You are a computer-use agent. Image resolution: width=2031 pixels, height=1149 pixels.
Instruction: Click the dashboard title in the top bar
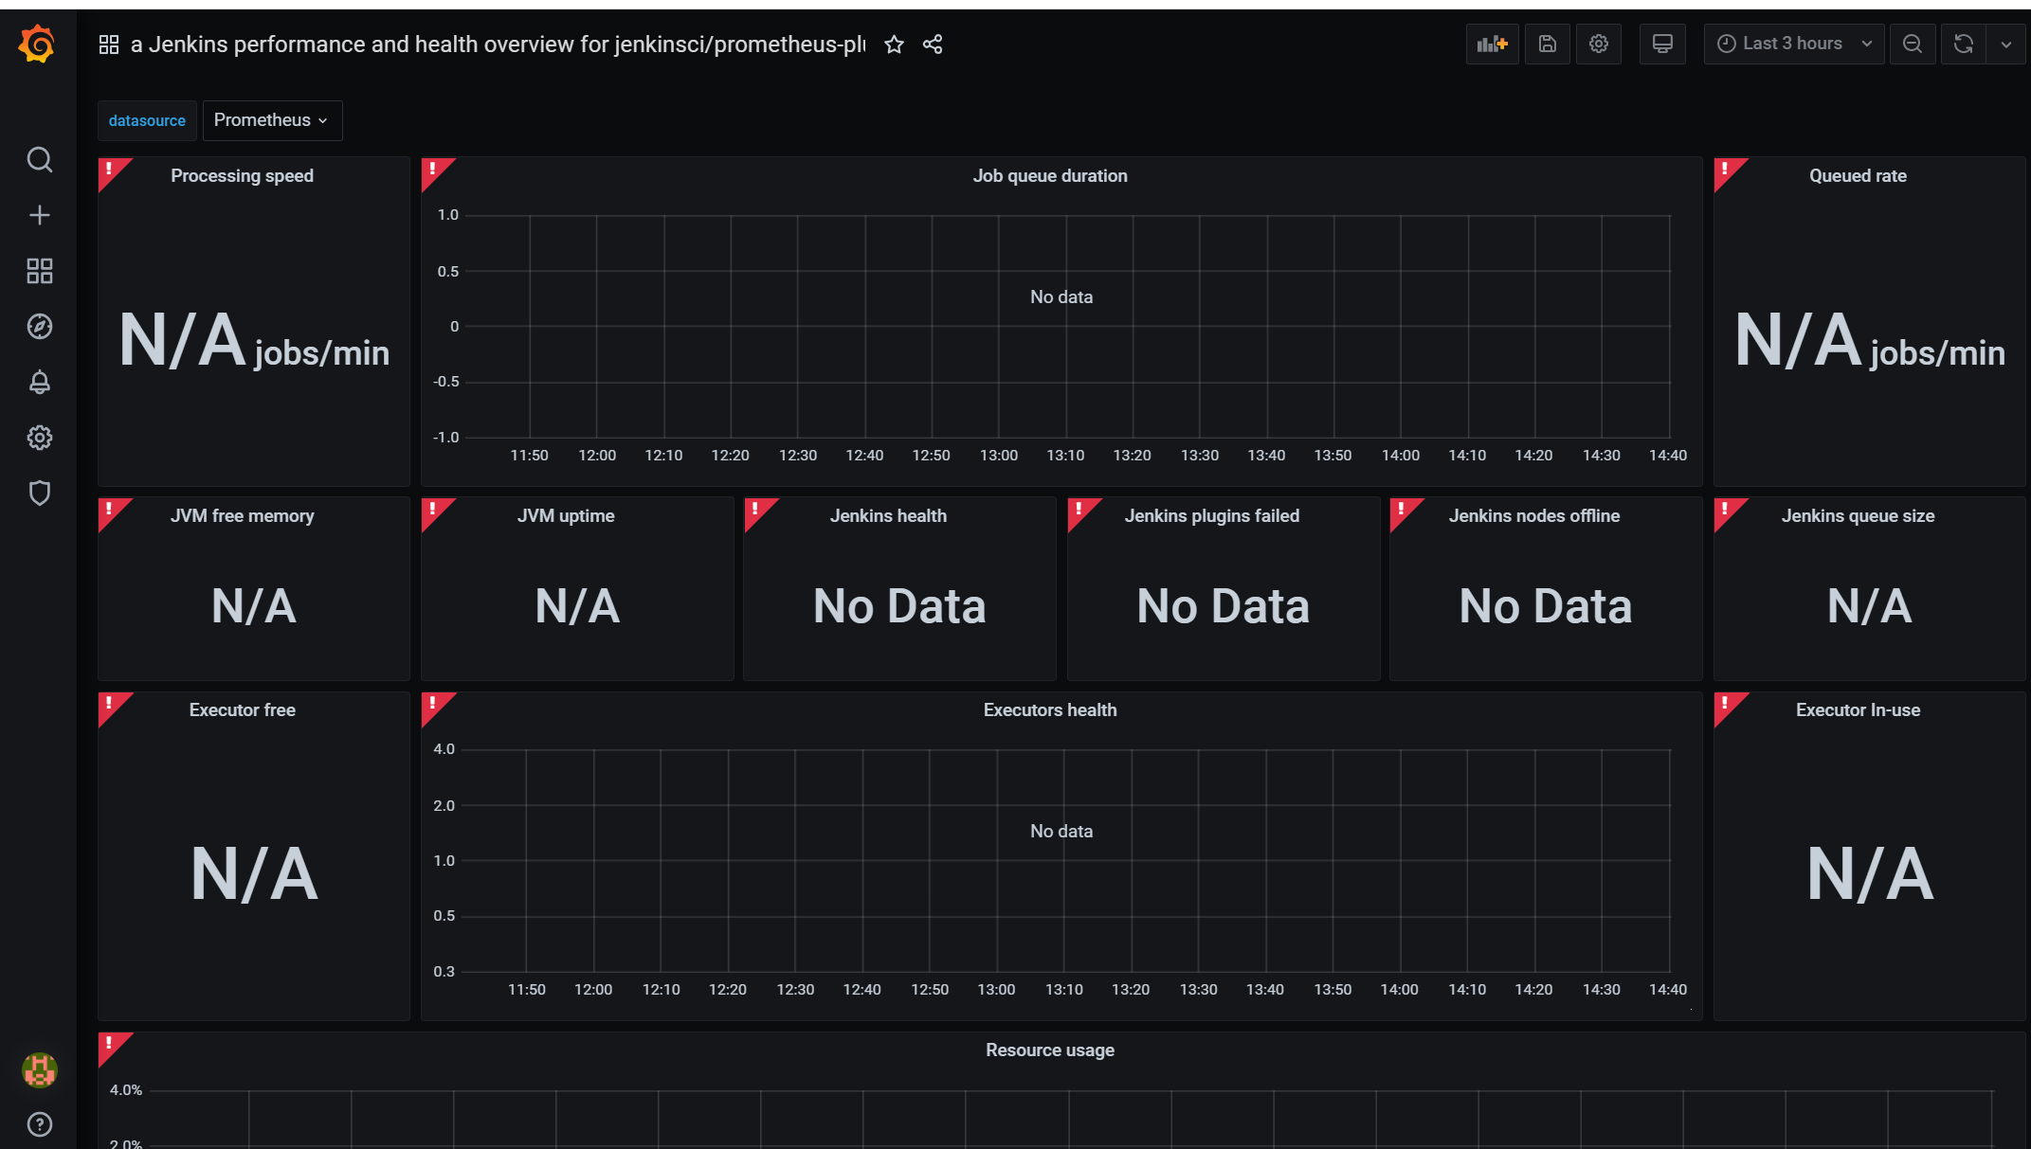coord(498,45)
